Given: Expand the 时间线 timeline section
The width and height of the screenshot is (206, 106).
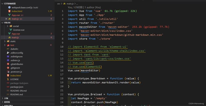Looking at the screenshot, I should 2,102.
